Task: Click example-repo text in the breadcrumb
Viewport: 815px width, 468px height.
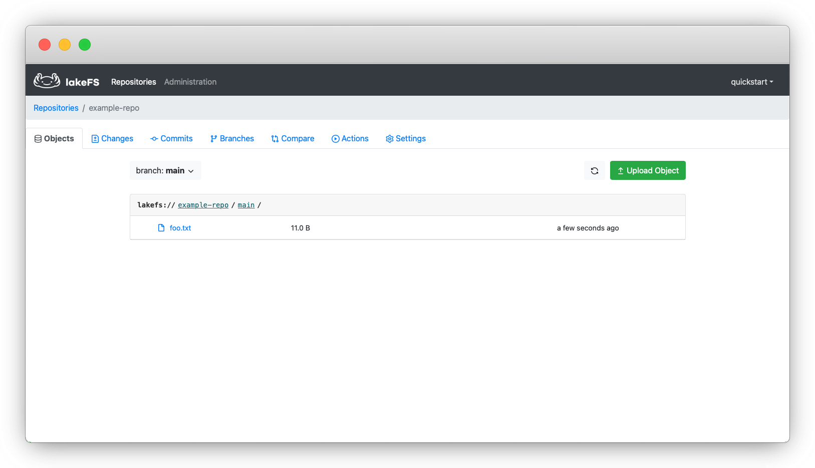Action: [114, 108]
